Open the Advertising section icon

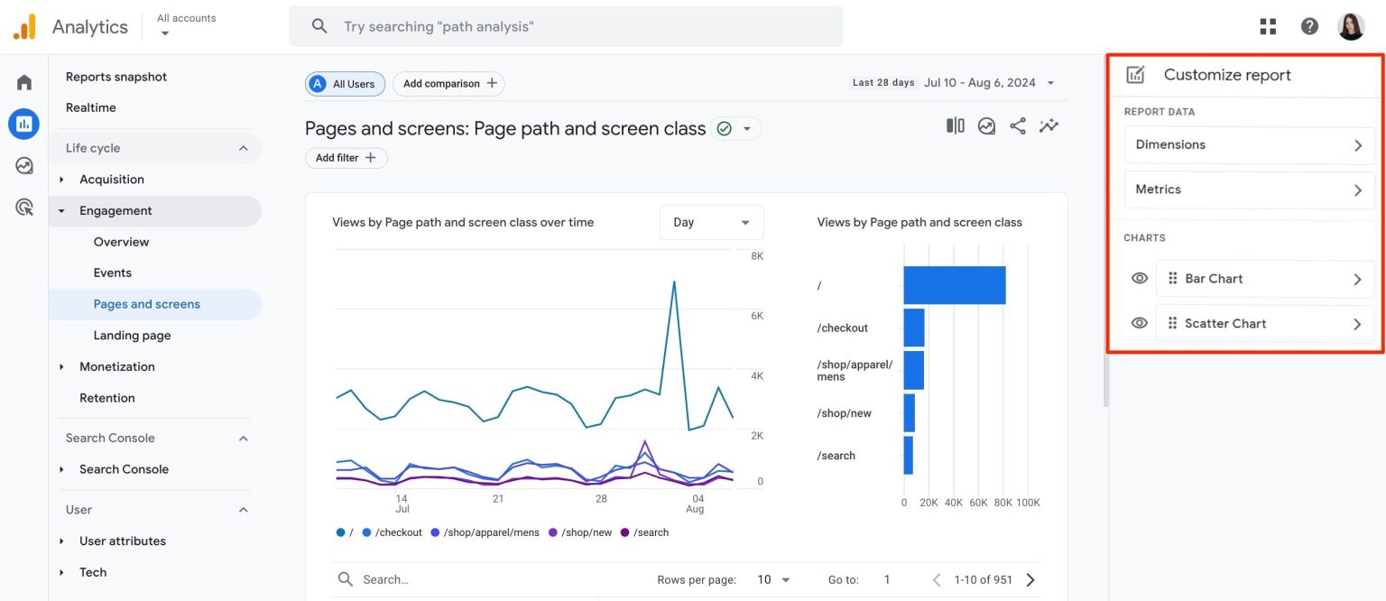23,207
